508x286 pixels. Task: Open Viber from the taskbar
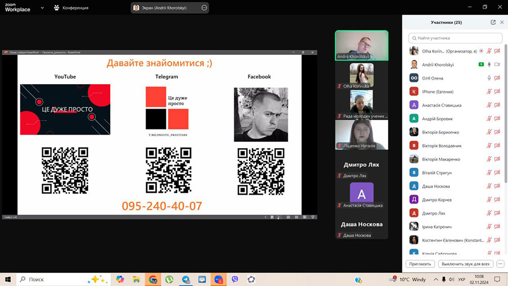pos(235,279)
